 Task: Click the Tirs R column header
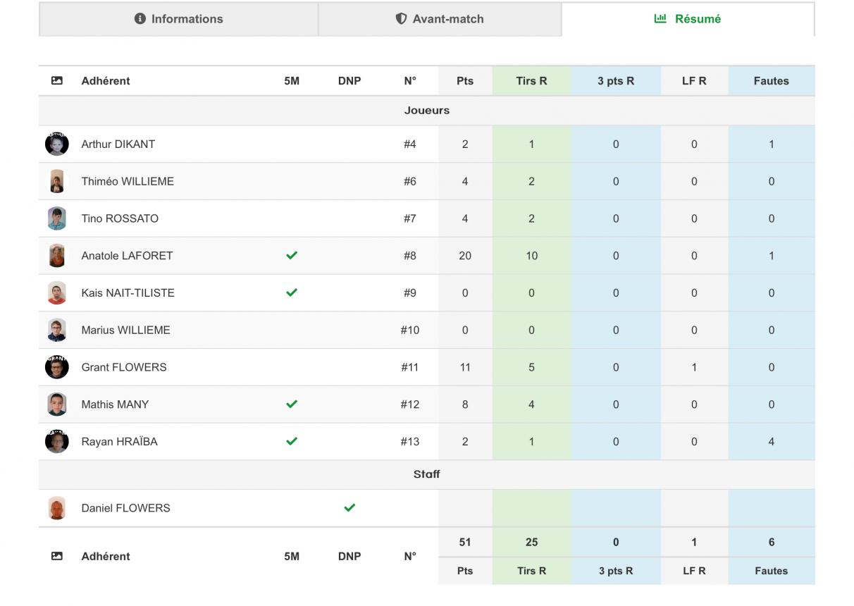click(531, 81)
